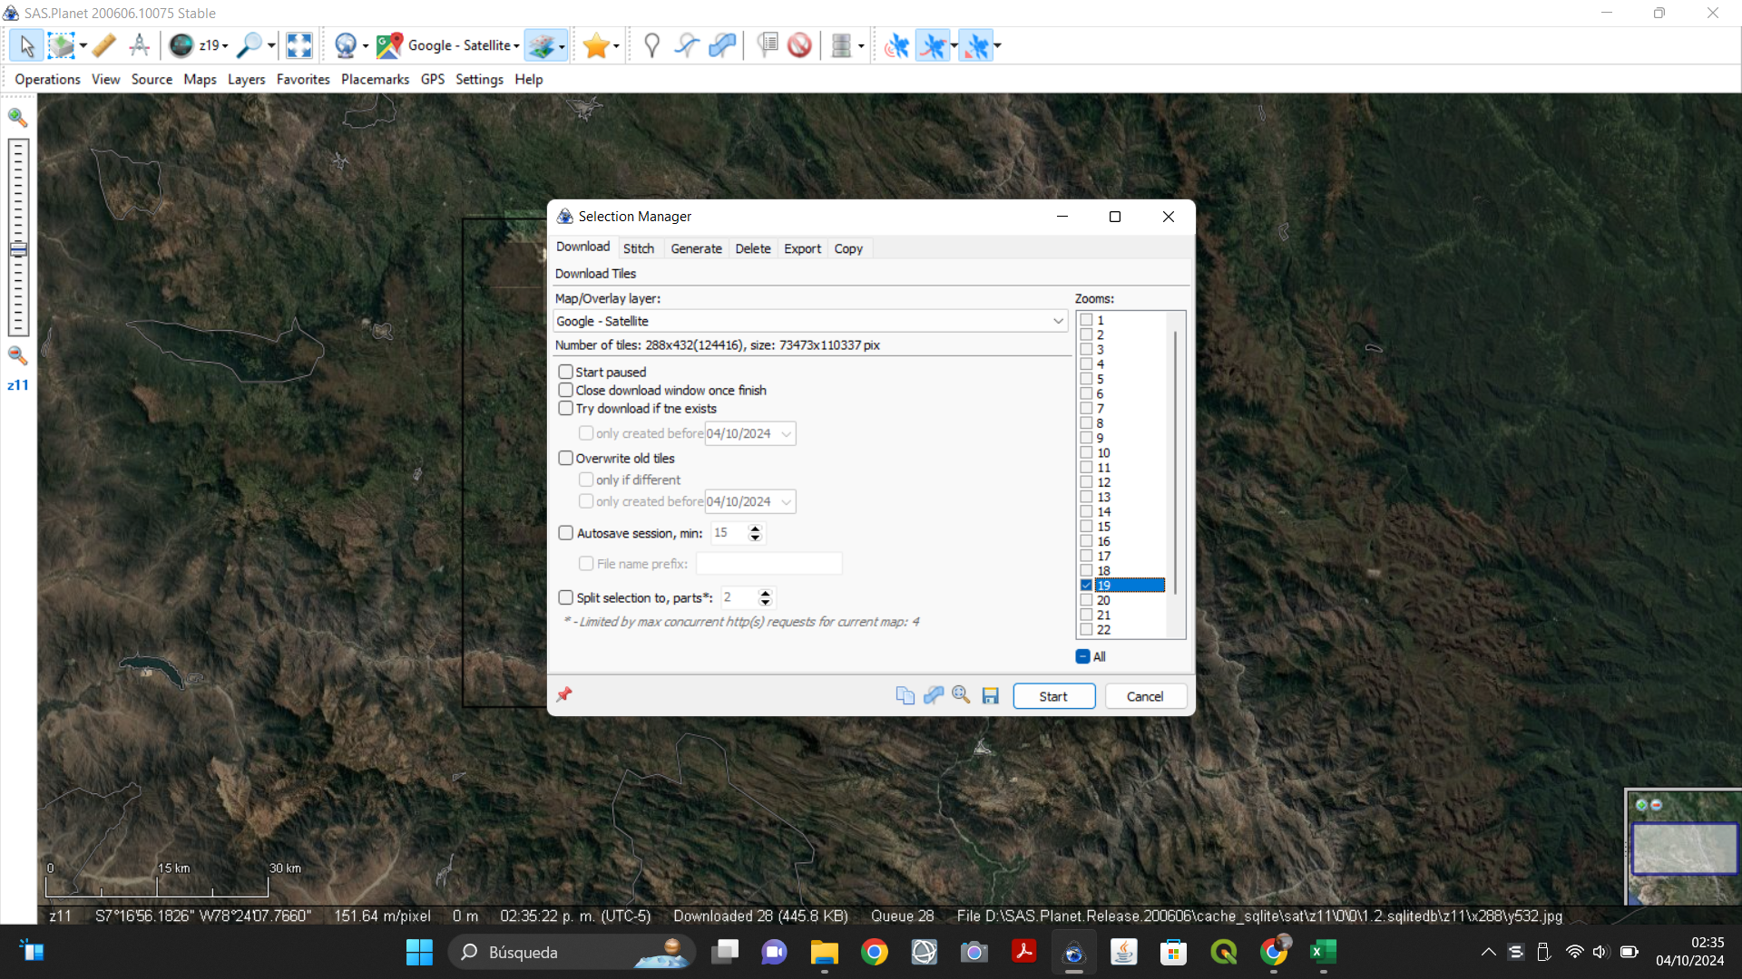Expand the search magnifier dropdown arrow
The width and height of the screenshot is (1742, 979).
tap(271, 45)
